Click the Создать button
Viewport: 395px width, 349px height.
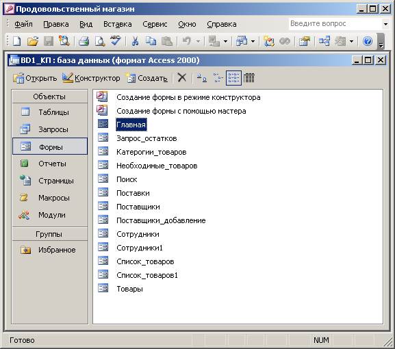pos(146,78)
